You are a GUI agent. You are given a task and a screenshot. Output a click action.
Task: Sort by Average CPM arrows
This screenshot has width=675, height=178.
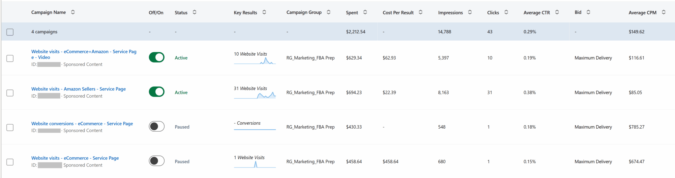click(x=664, y=12)
